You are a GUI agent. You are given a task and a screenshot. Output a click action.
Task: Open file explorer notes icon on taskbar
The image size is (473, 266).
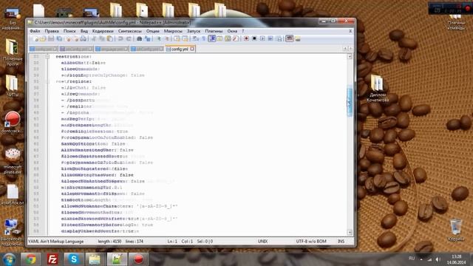[x=95, y=259]
